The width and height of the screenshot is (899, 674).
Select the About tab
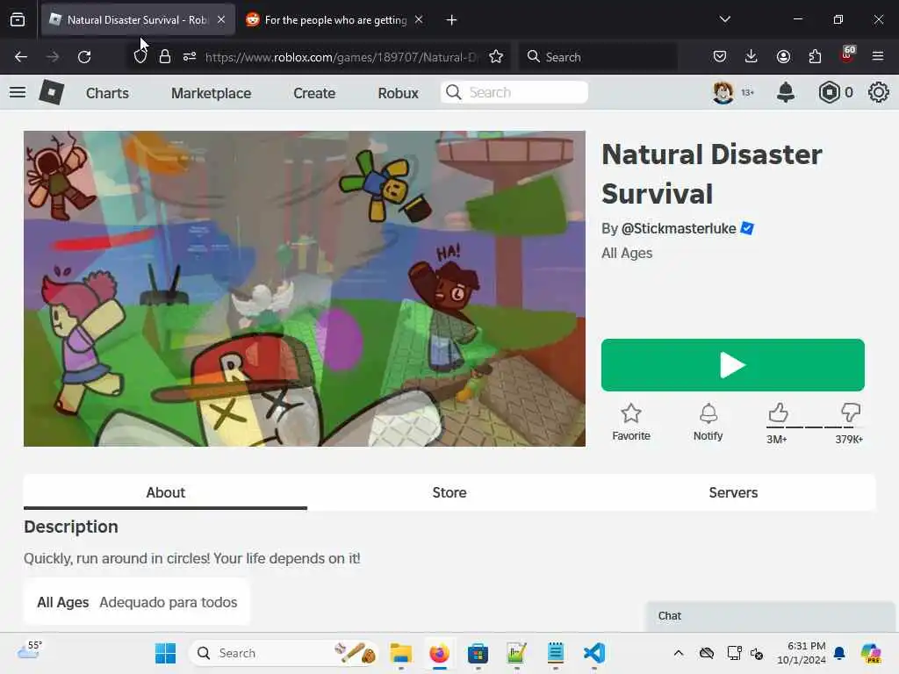click(x=165, y=492)
